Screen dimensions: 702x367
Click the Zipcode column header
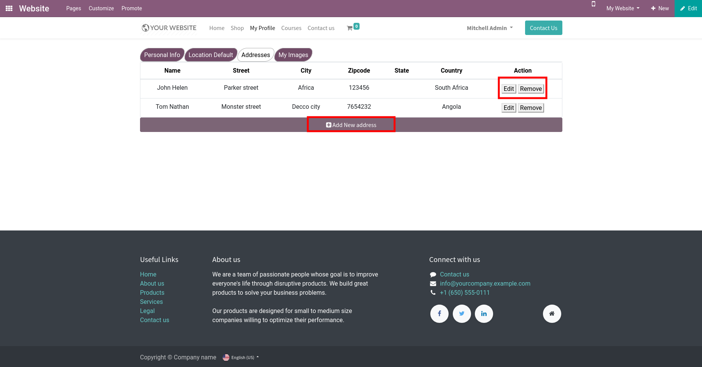click(359, 70)
